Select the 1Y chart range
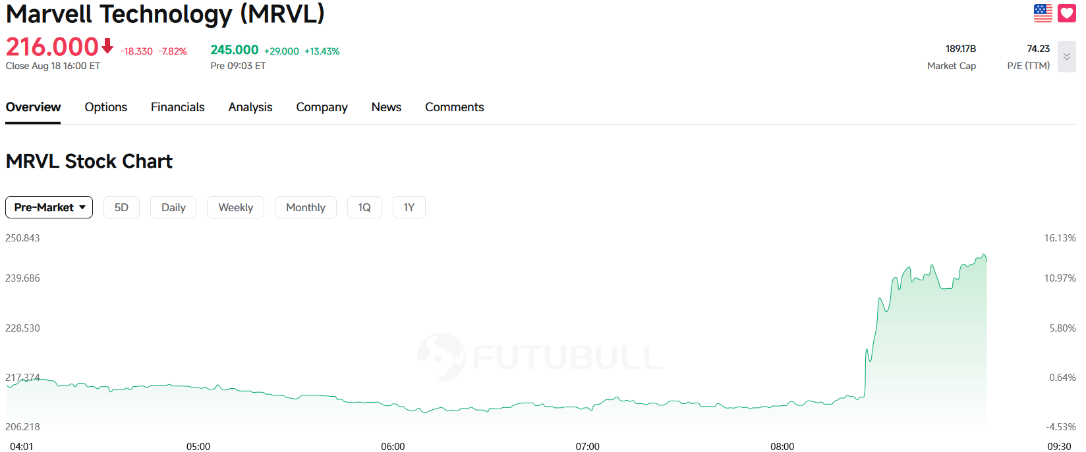The height and width of the screenshot is (452, 1086). click(x=409, y=207)
